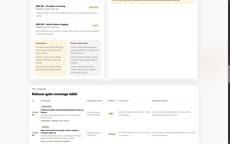Click the TC-INV-002 test ID
This screenshot has width=230, height=144.
tap(35, 134)
